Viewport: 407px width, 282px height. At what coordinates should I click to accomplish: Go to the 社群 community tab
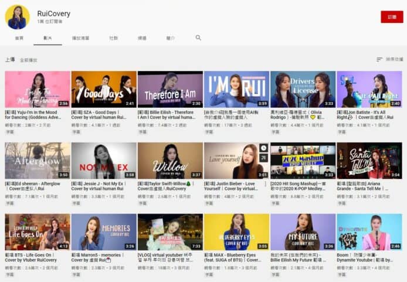(113, 38)
